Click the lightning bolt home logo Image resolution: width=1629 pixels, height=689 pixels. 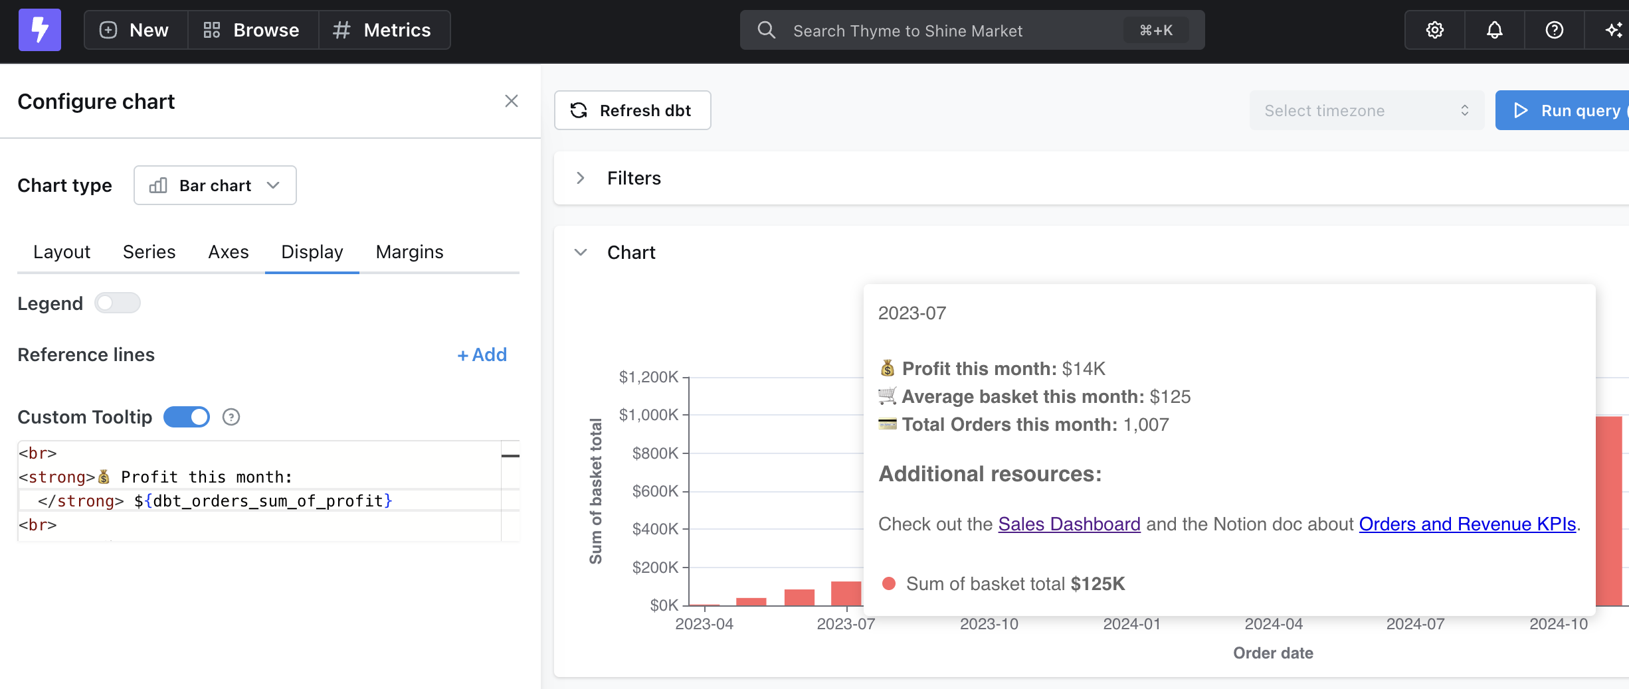coord(39,30)
